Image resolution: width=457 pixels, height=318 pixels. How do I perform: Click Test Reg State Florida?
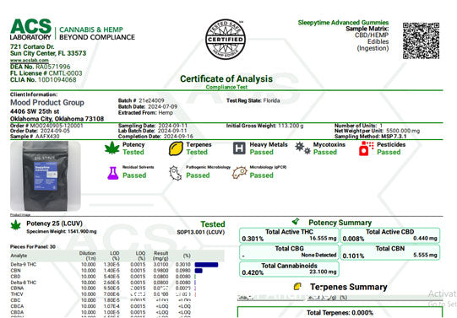tap(253, 100)
